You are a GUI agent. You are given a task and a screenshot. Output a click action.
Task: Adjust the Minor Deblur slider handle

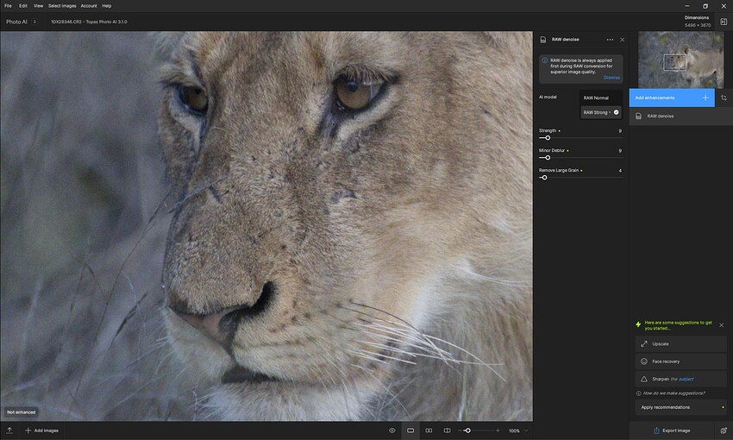[548, 158]
